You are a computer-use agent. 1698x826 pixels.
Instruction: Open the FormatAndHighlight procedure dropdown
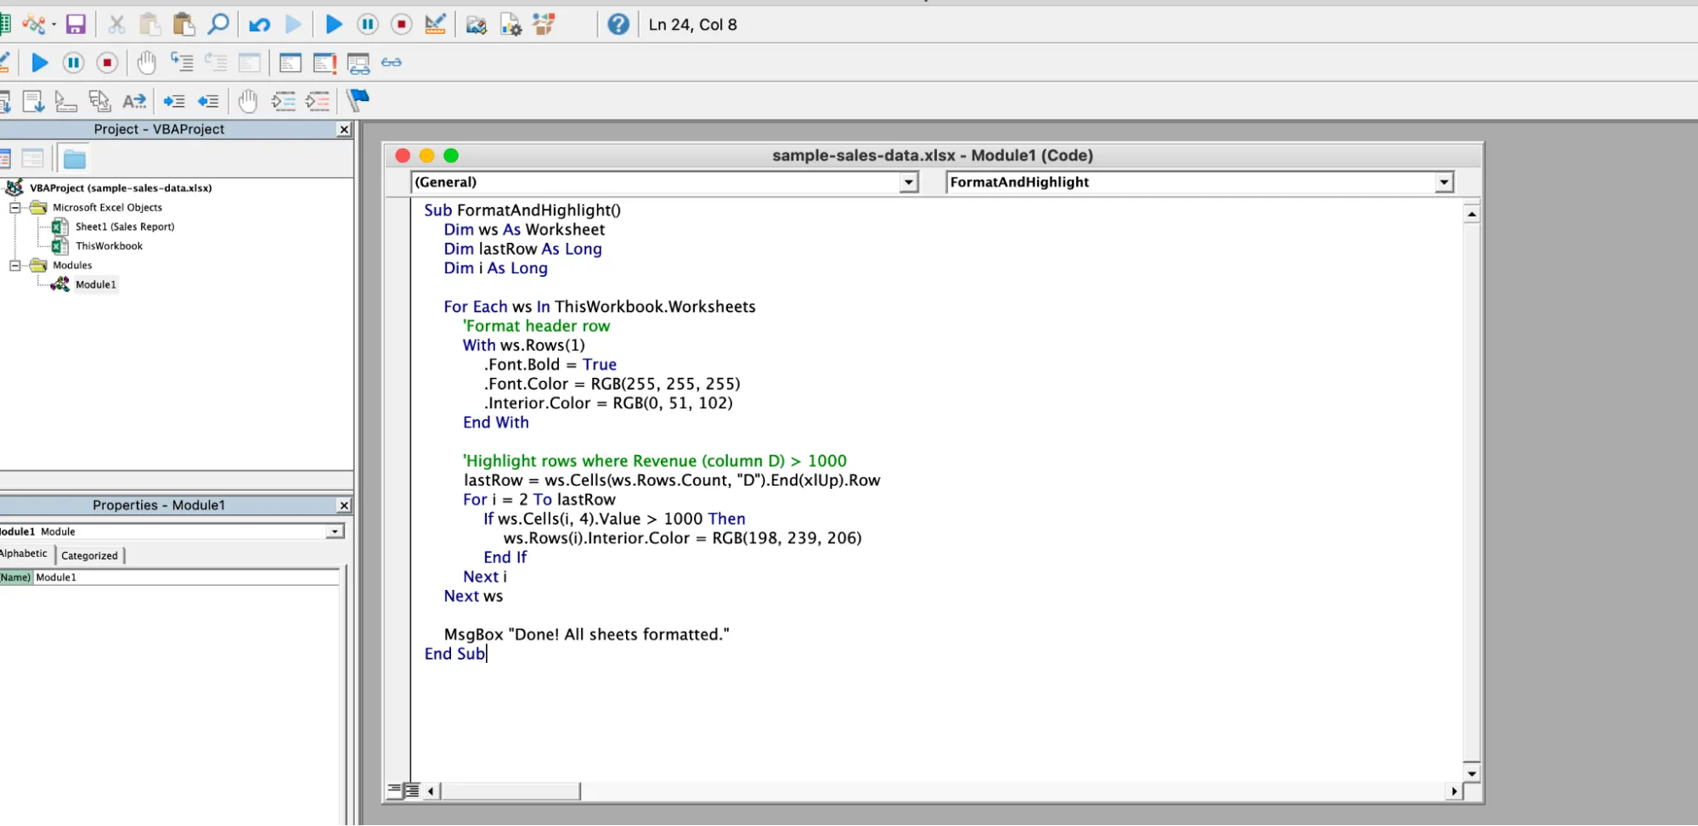point(1443,183)
